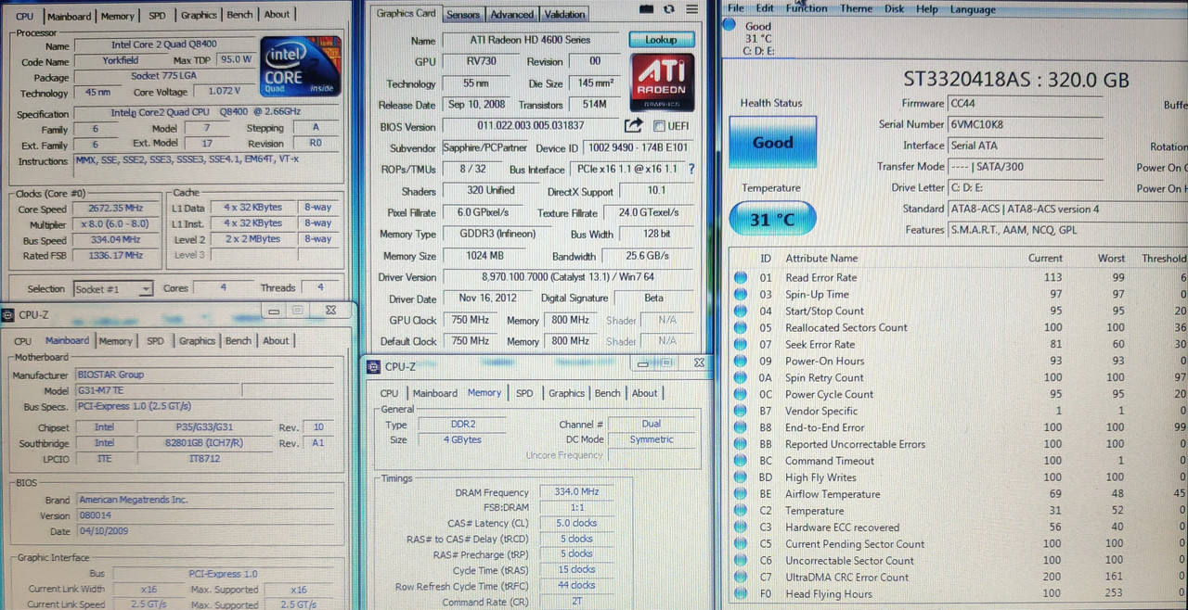This screenshot has width=1188, height=610.
Task: Minimize the Mainboard CPU-Z window
Action: [x=274, y=311]
